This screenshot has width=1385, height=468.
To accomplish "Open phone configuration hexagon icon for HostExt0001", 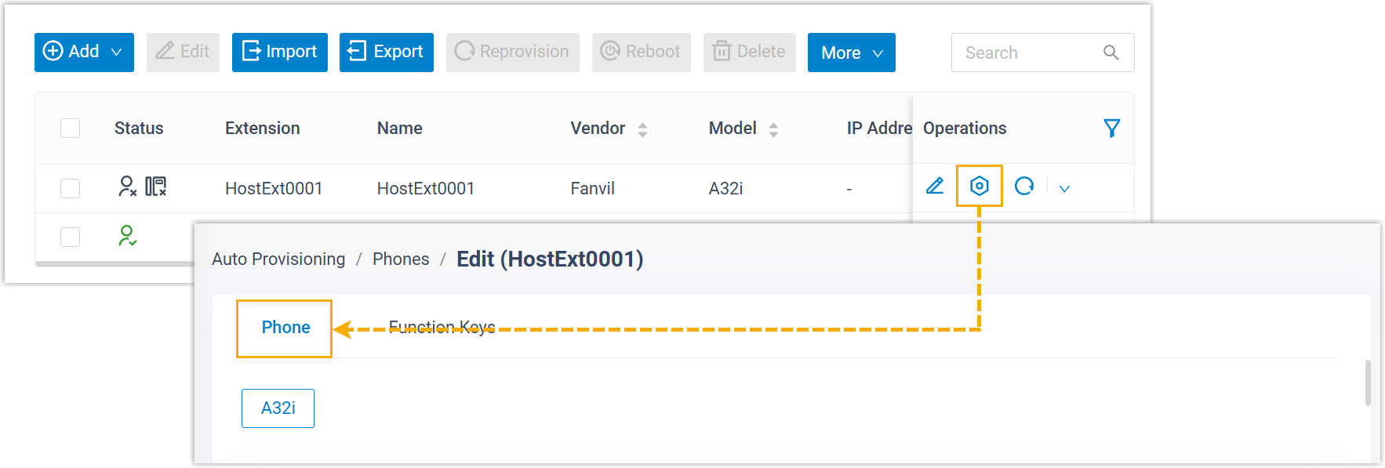I will point(979,187).
